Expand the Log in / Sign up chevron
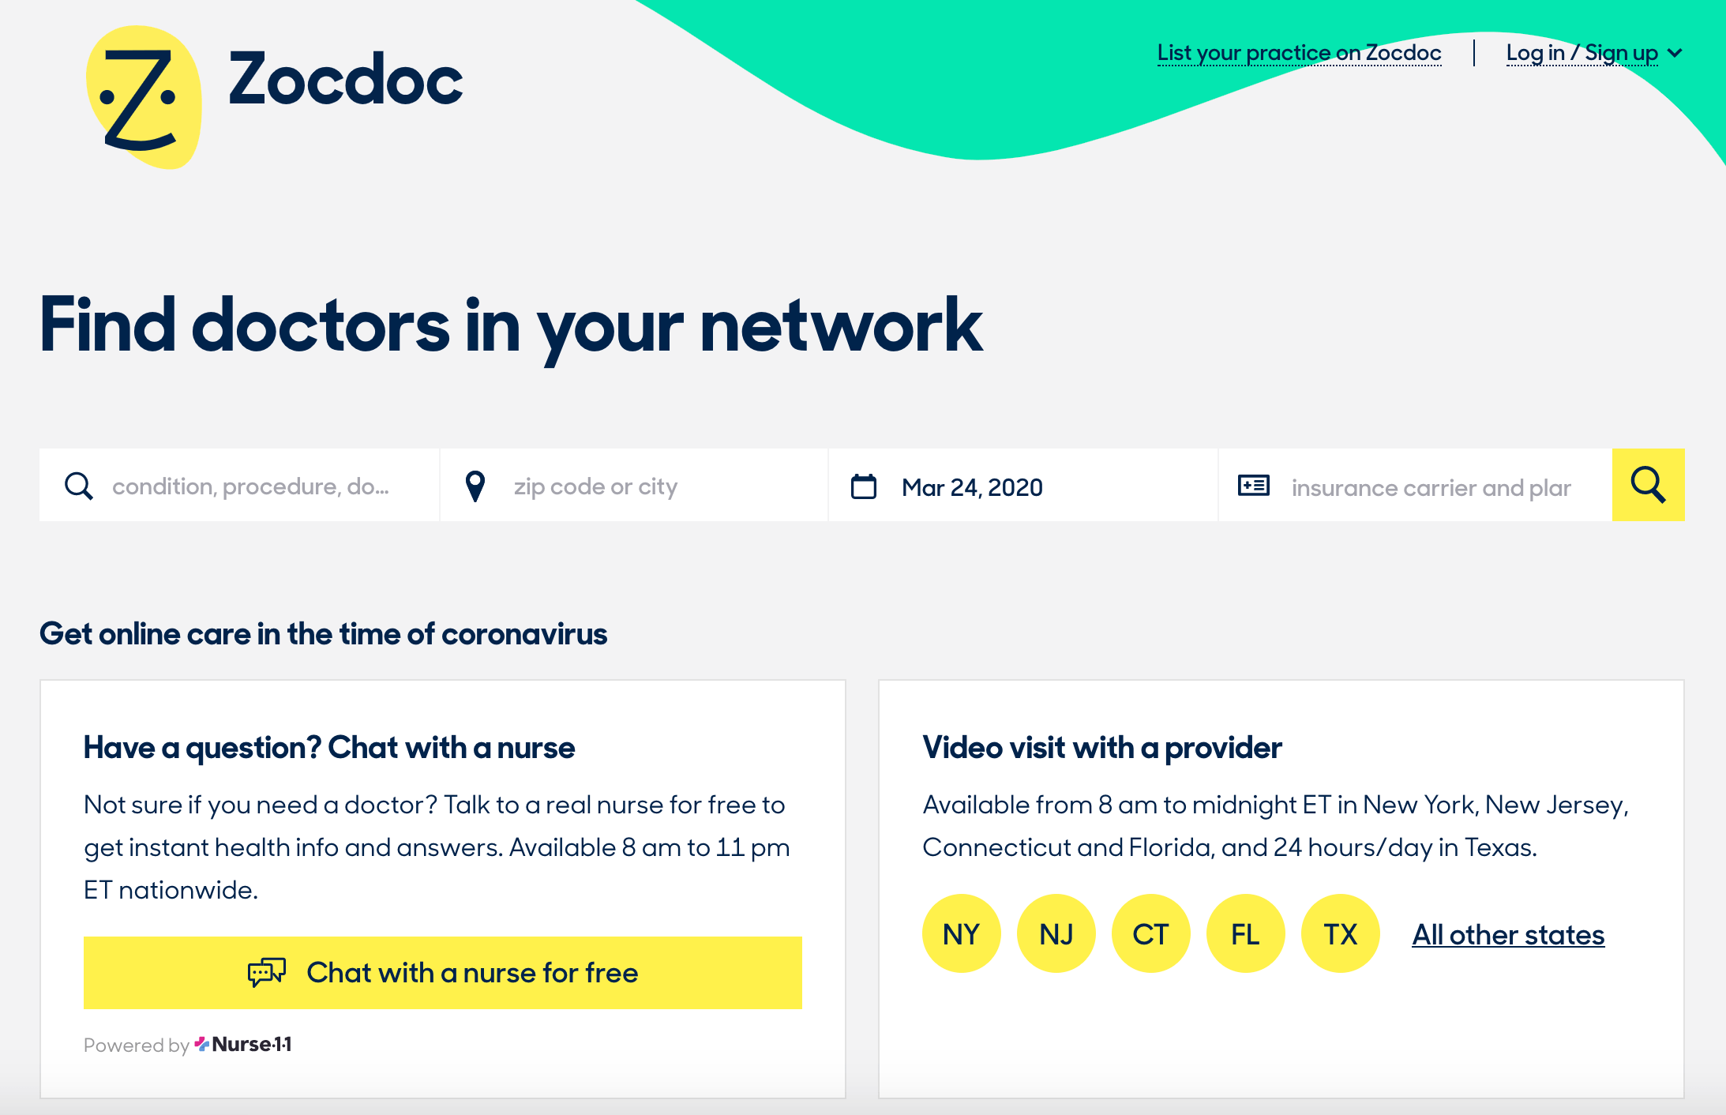Viewport: 1726px width, 1115px height. [1675, 53]
